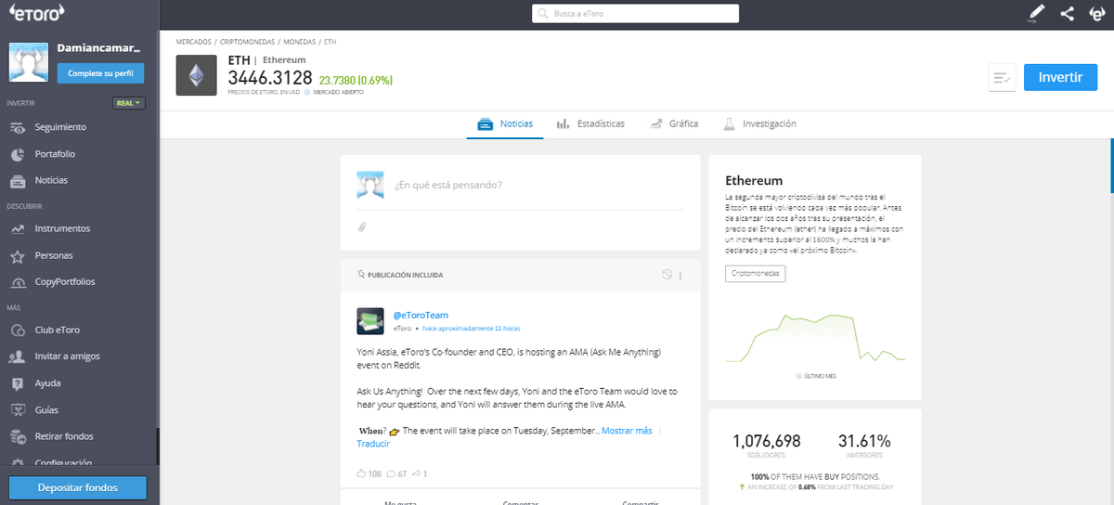This screenshot has height=505, width=1114.
Task: Click the Portafolio pie chart icon
Action: point(17,154)
